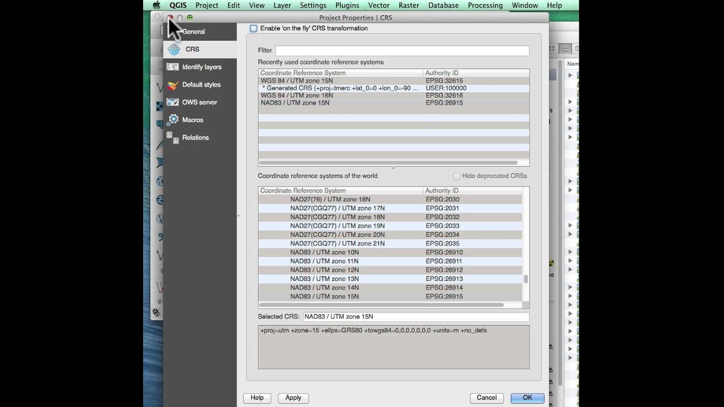Open the Plugins menu
This screenshot has width=724, height=407.
pos(347,5)
